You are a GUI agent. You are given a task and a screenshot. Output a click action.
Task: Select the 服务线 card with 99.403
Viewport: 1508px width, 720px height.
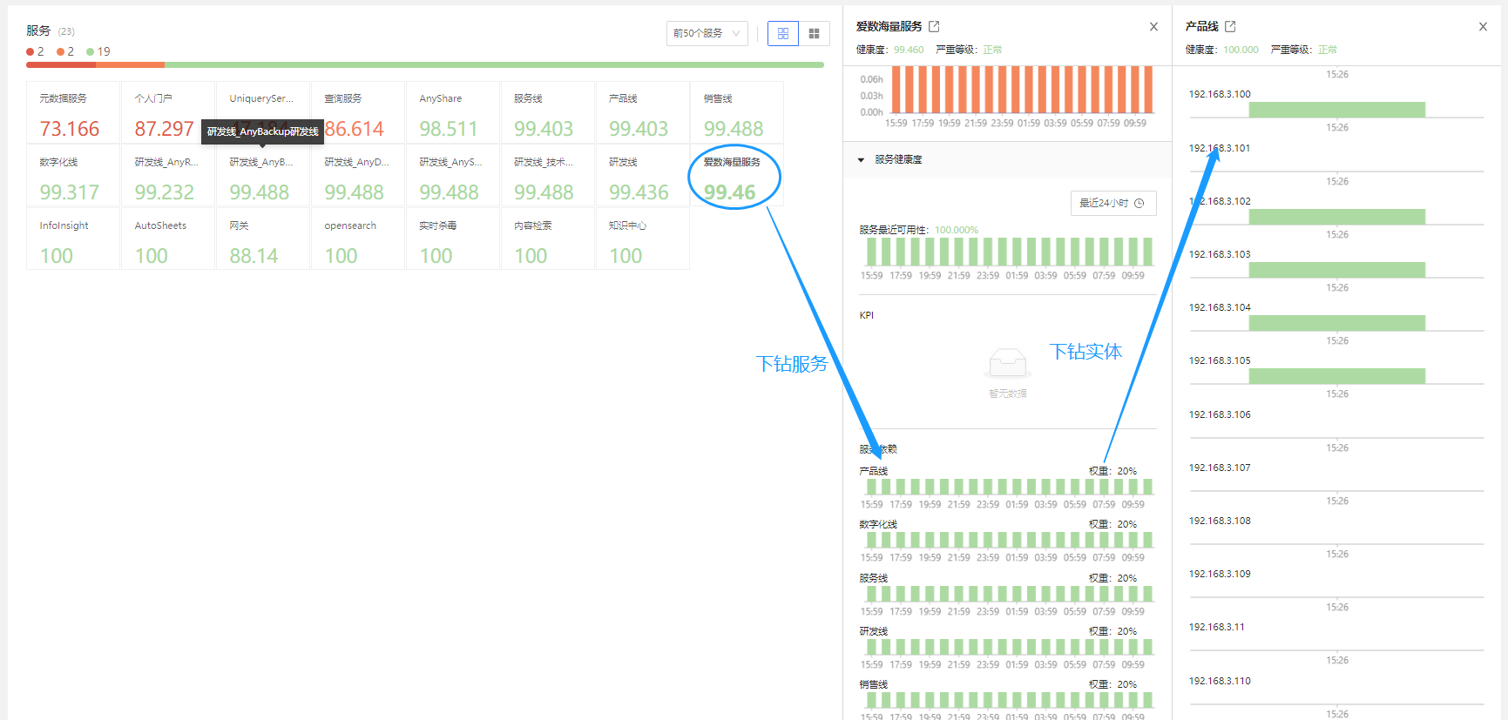pyautogui.click(x=548, y=112)
